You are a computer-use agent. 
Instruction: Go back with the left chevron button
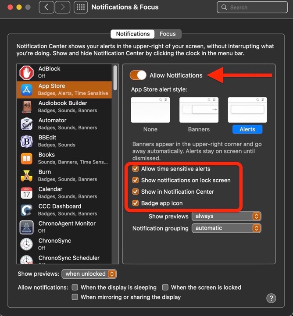[46, 7]
